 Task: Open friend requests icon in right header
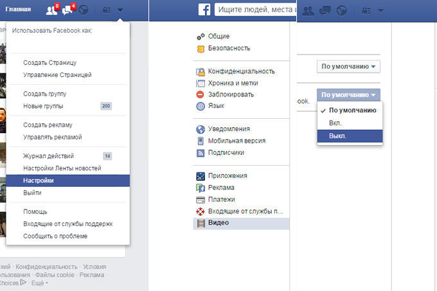pyautogui.click(x=308, y=11)
